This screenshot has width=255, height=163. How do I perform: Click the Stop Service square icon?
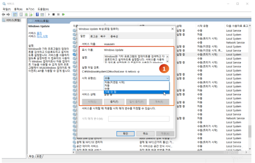tap(54, 14)
